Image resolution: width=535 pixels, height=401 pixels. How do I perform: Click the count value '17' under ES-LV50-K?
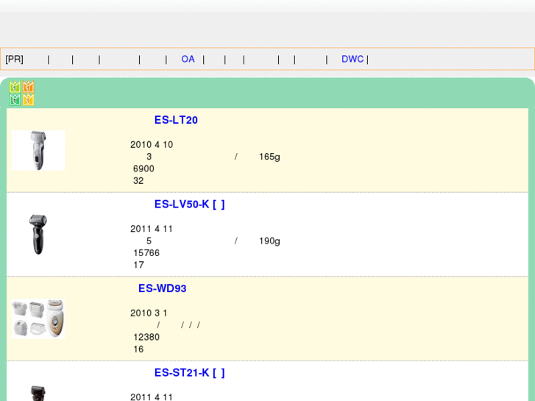coord(138,265)
